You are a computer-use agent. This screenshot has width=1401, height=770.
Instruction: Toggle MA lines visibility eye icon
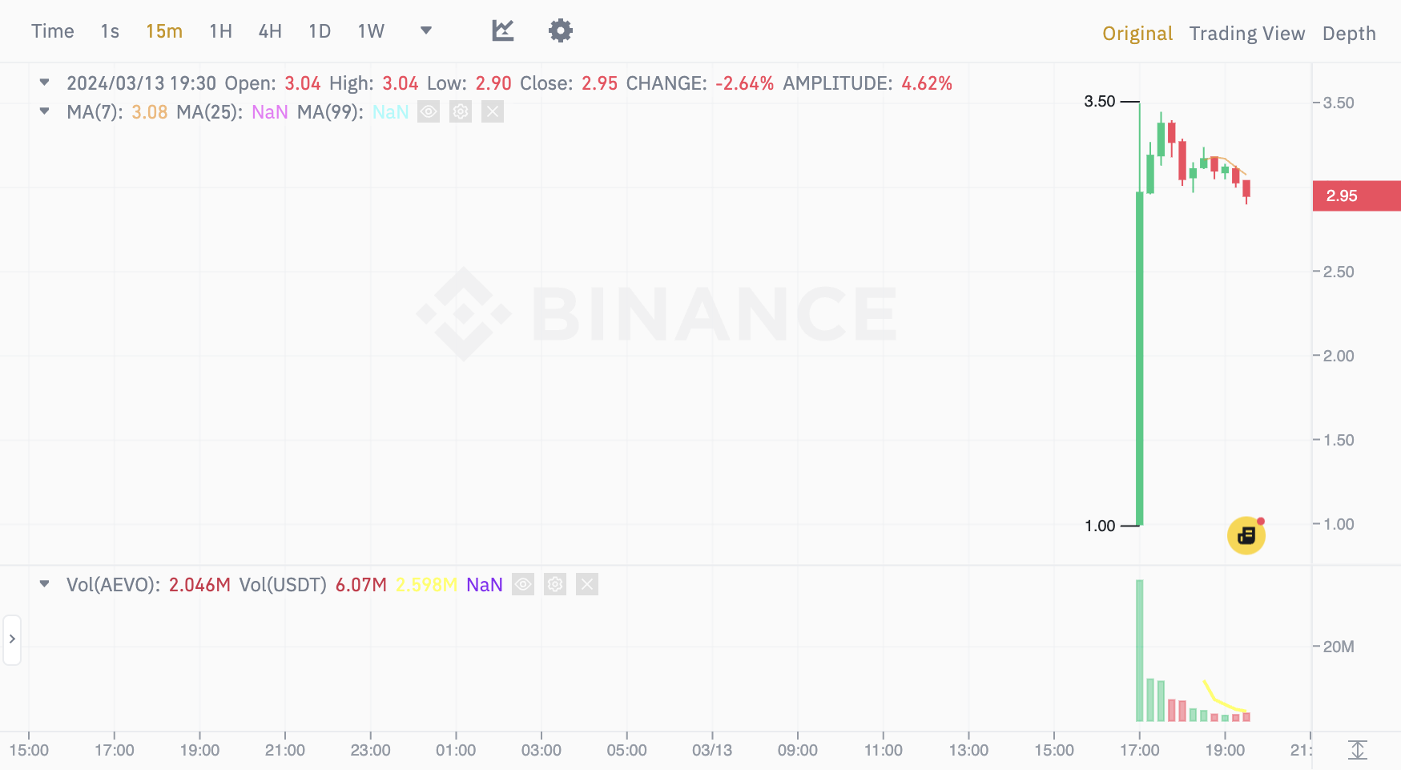point(429,111)
